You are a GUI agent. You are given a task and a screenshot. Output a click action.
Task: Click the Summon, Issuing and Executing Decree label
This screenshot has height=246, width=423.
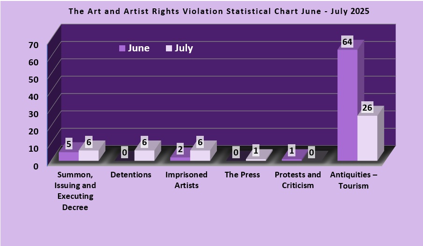(x=75, y=191)
